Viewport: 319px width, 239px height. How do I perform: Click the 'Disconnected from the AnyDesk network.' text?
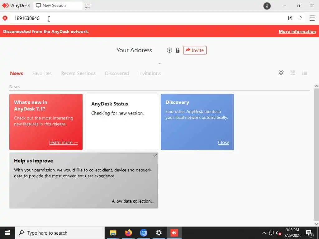click(46, 31)
